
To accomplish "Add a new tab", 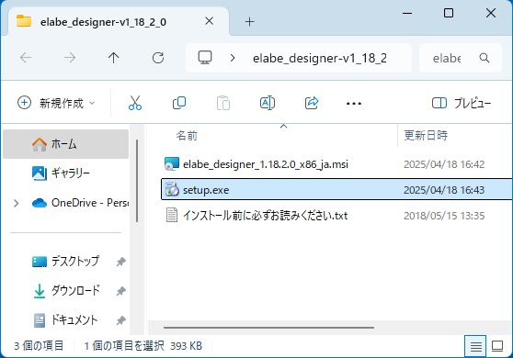I will [x=249, y=22].
